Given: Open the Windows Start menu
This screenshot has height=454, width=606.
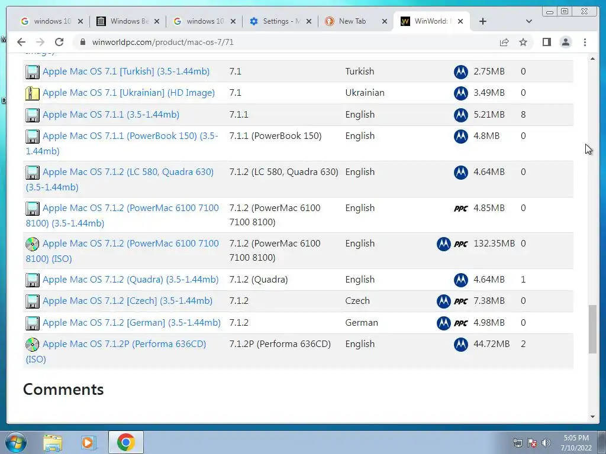Looking at the screenshot, I should (x=16, y=442).
